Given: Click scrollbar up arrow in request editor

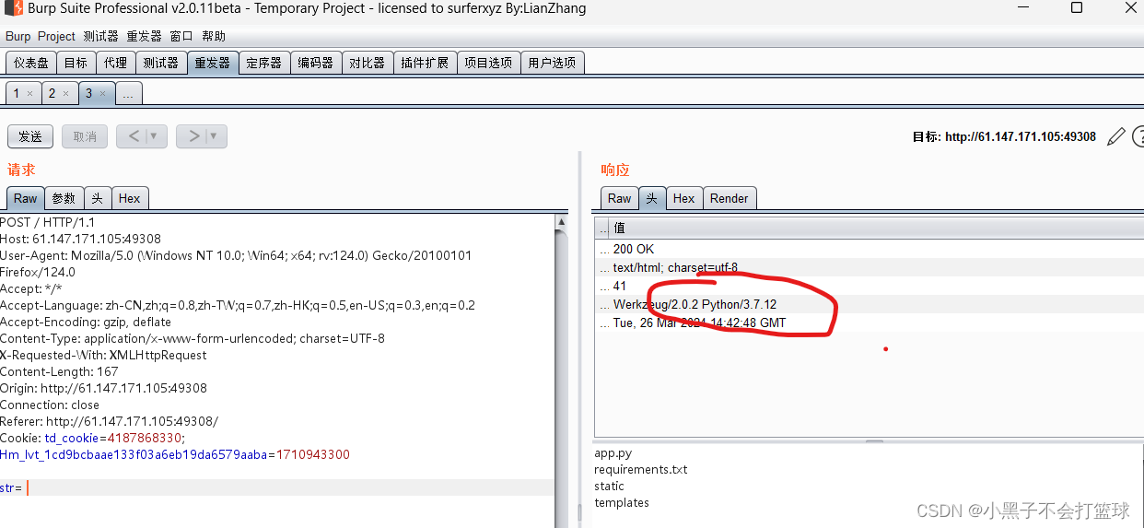Looking at the screenshot, I should coord(561,222).
